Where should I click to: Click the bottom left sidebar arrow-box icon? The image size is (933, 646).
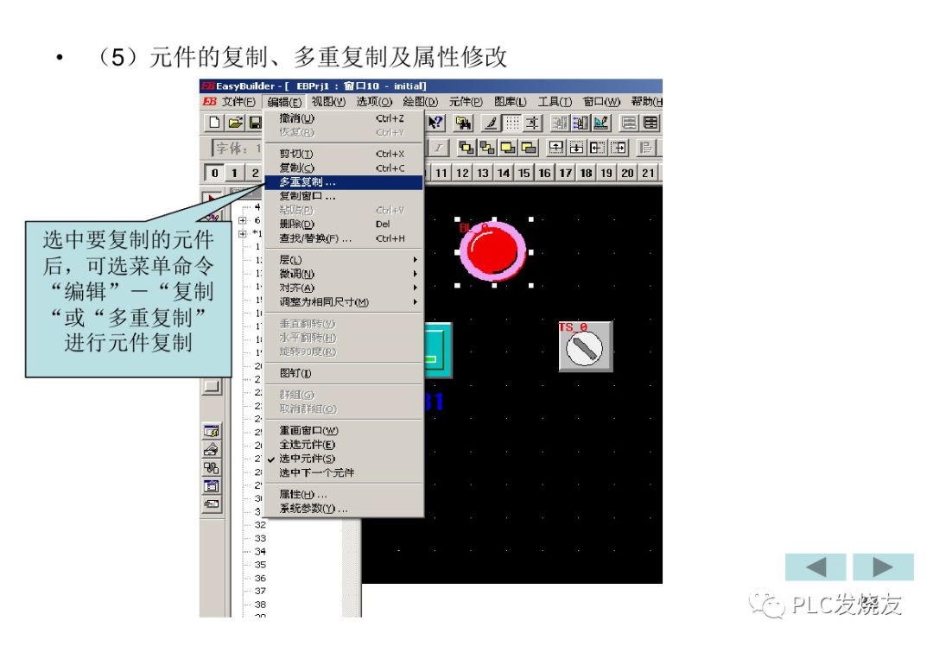pyautogui.click(x=212, y=504)
